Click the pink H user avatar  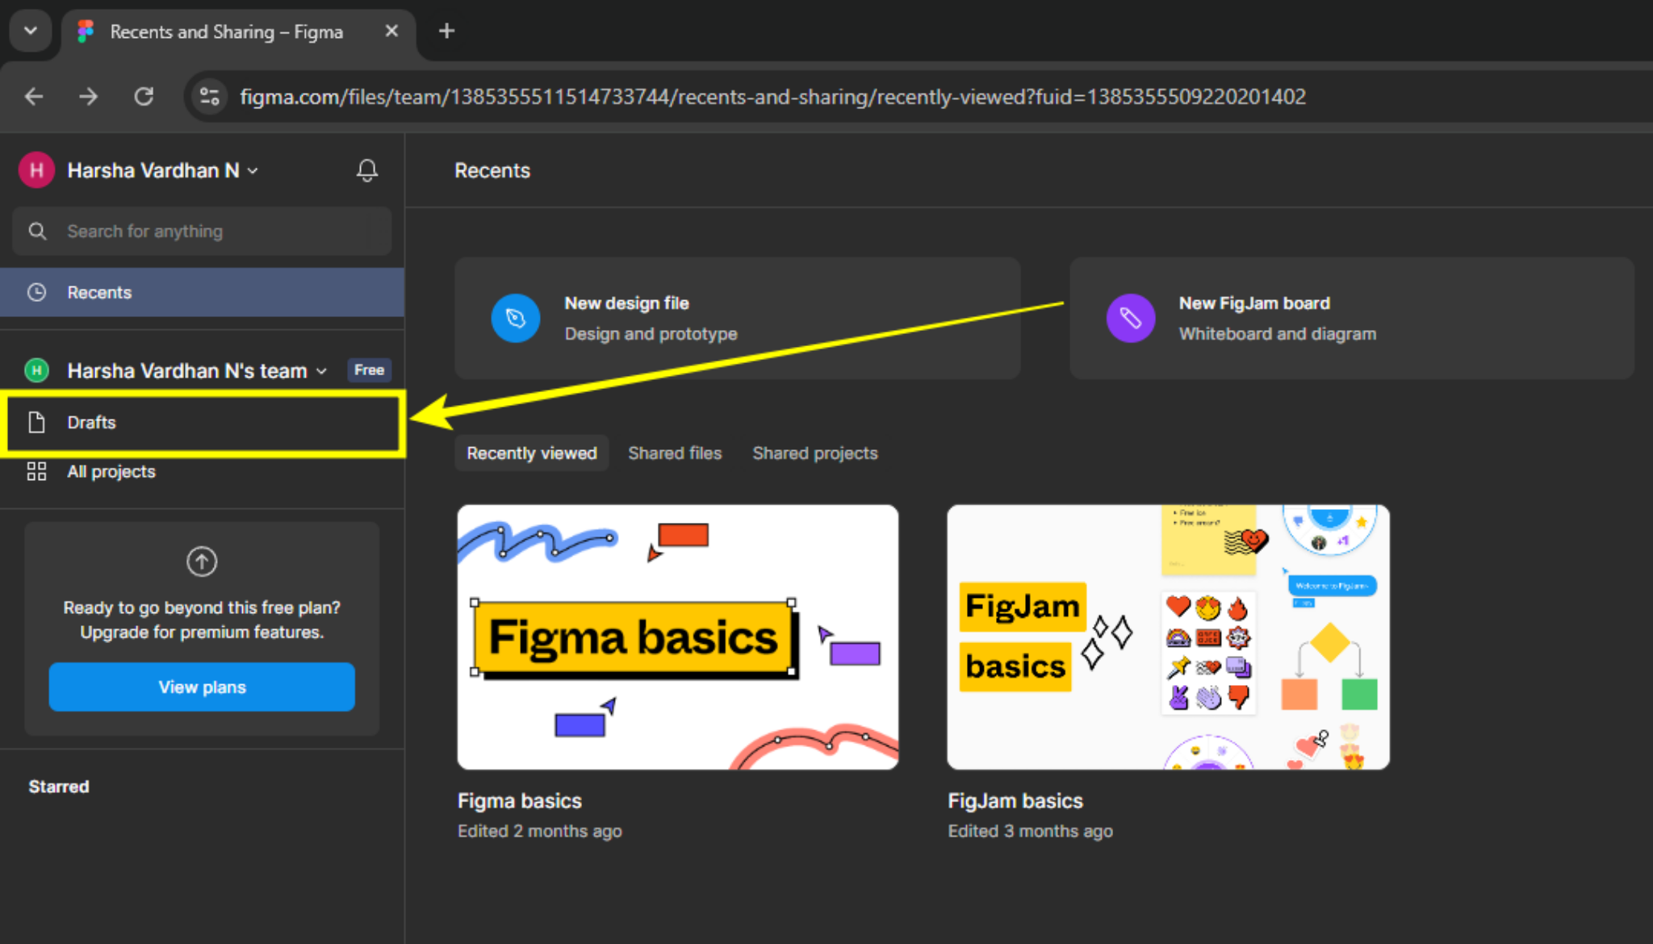coord(36,170)
